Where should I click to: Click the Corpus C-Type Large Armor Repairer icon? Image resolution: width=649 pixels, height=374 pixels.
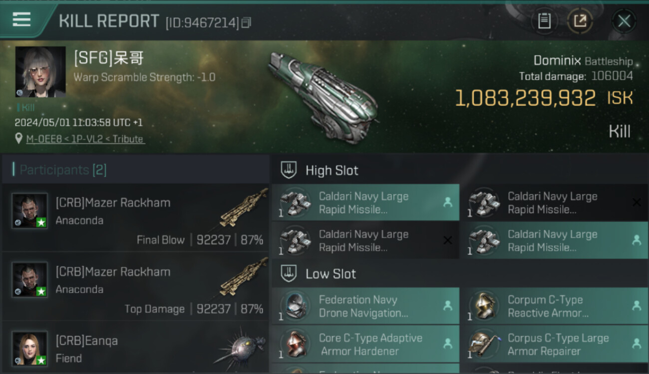484,344
